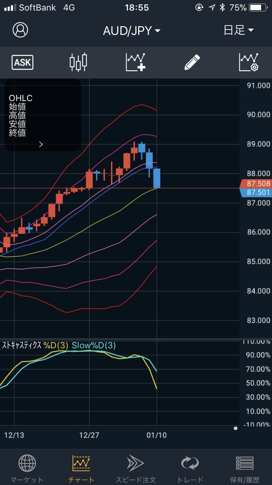Open the account profile icon
The width and height of the screenshot is (272, 485).
coord(20,30)
